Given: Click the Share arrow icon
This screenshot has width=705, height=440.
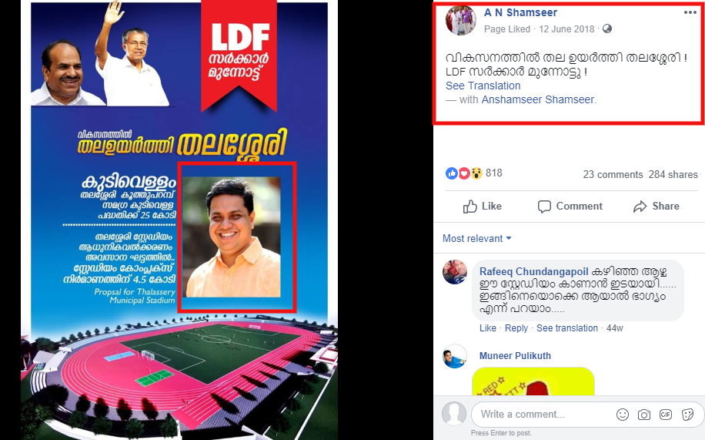Looking at the screenshot, I should pos(640,207).
